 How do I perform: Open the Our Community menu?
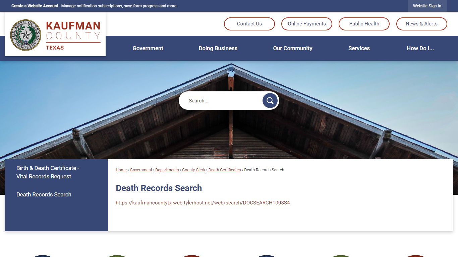[x=293, y=48]
